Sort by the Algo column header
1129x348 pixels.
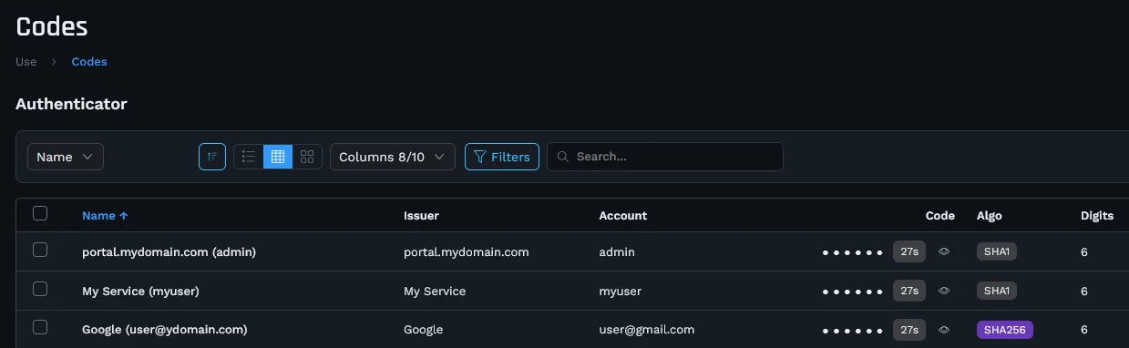click(989, 216)
